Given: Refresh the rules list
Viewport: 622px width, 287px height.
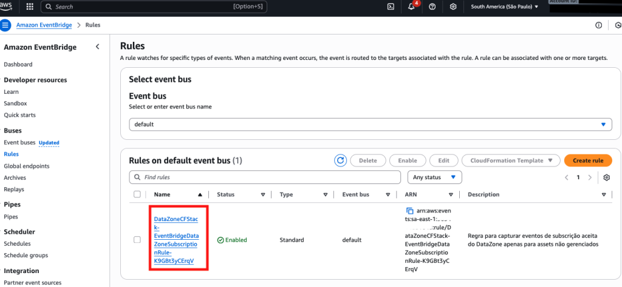Looking at the screenshot, I should tap(340, 160).
